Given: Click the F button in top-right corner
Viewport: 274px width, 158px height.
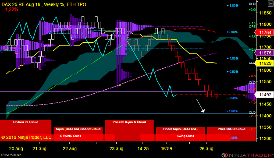Looking at the screenshot, I should 270,4.
